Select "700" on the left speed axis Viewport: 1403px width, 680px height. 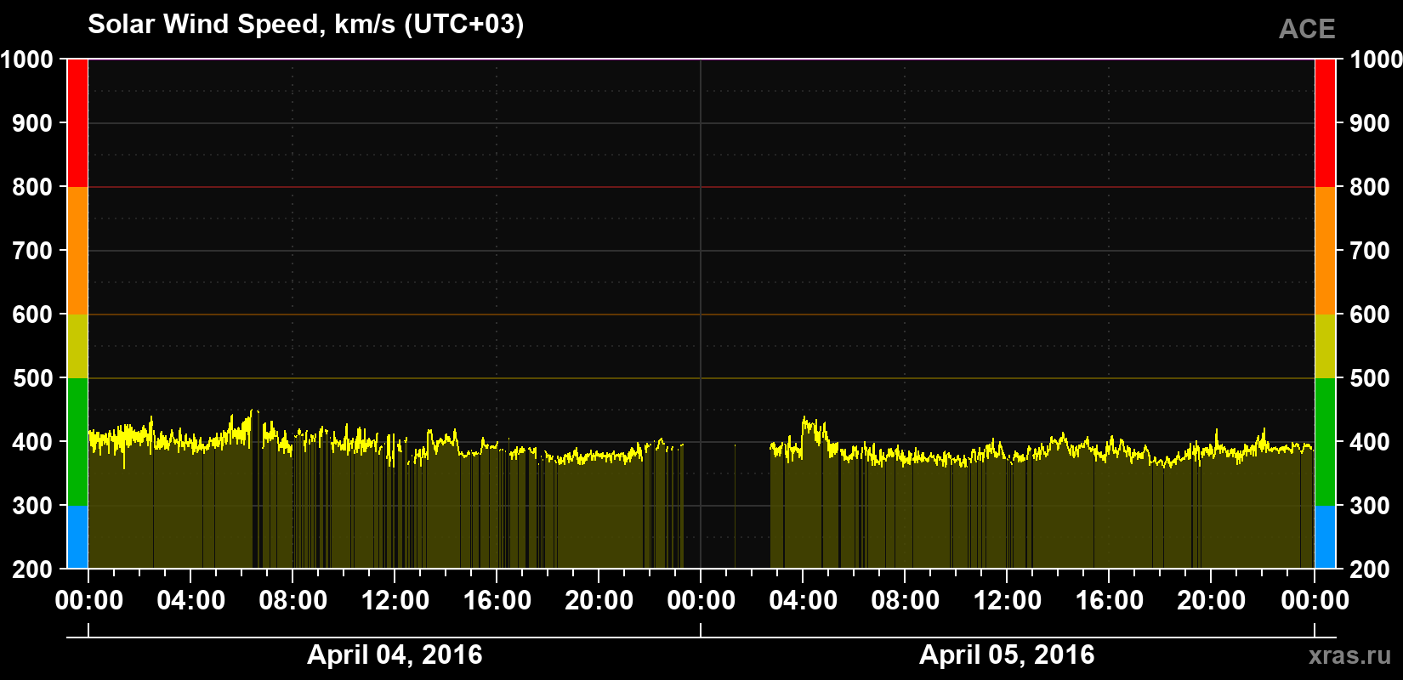[33, 251]
